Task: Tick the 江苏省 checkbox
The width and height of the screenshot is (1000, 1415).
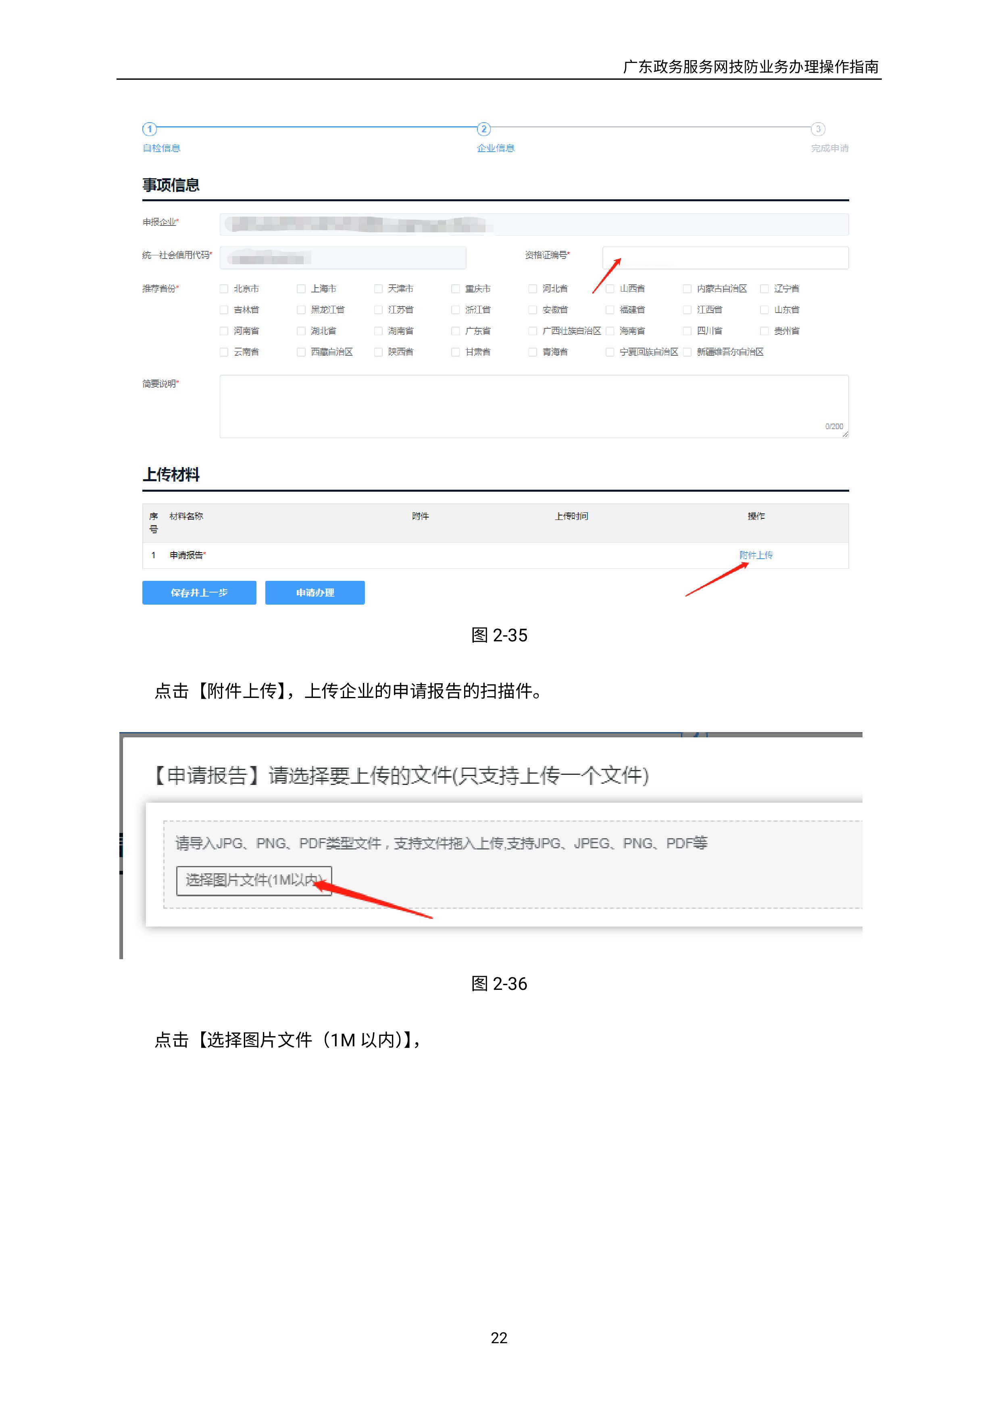Action: [378, 309]
